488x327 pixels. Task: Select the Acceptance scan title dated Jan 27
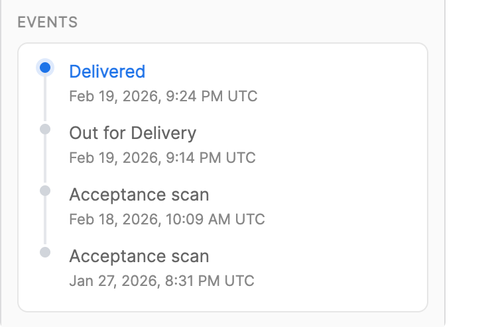click(139, 256)
